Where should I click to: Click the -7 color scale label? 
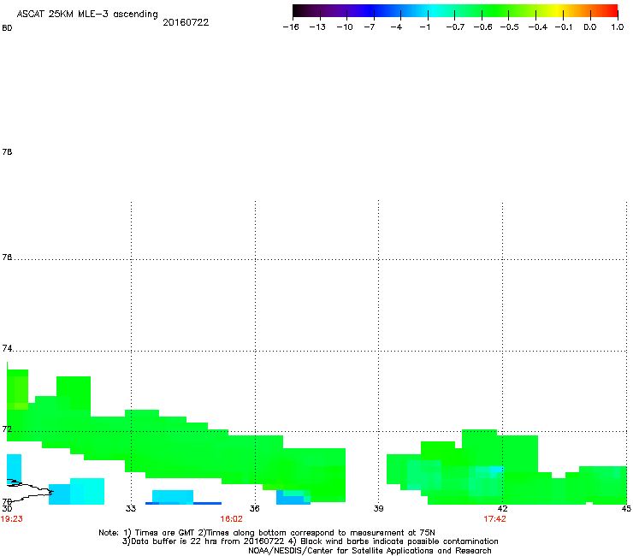(370, 27)
